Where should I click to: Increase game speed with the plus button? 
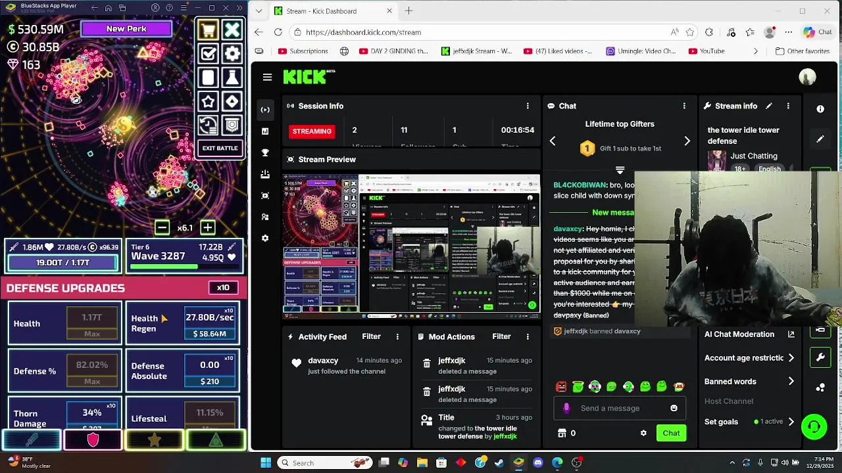click(x=208, y=227)
